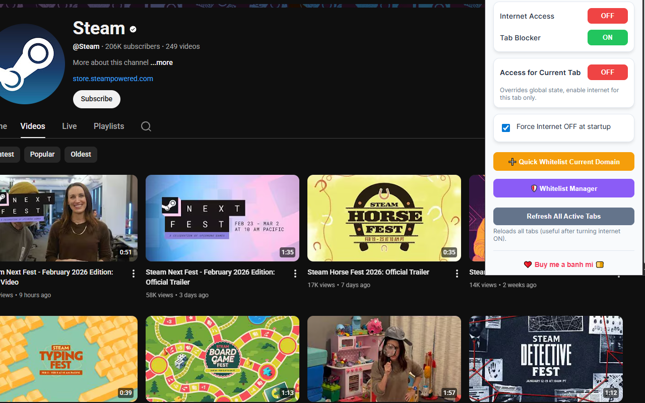
Task: Click the @Steam channel handle
Action: (x=86, y=46)
